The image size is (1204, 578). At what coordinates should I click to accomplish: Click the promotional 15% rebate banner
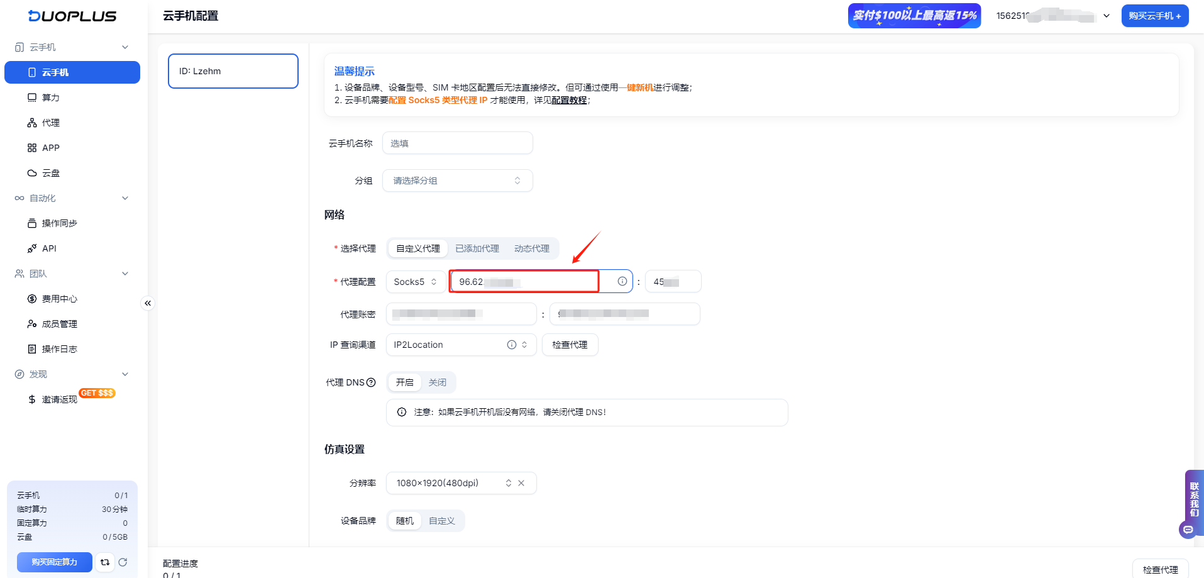click(914, 16)
